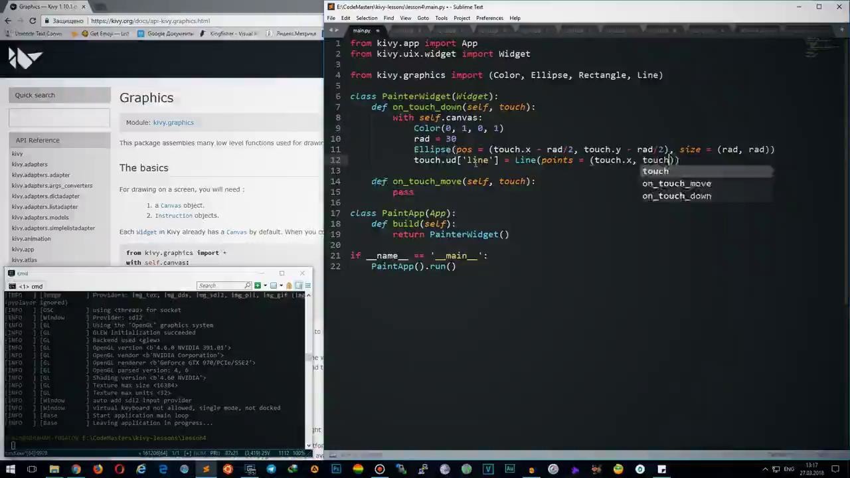The width and height of the screenshot is (850, 478).
Task: Open kivy.app in the API Reference sidebar
Action: coord(23,249)
